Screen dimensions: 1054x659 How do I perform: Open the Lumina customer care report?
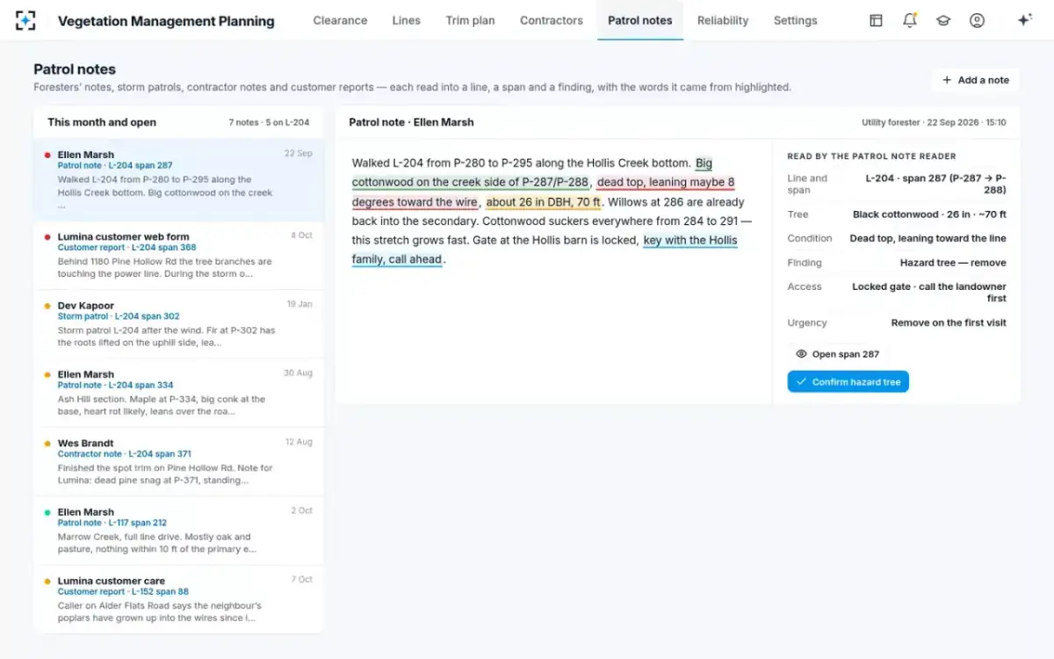coord(179,599)
